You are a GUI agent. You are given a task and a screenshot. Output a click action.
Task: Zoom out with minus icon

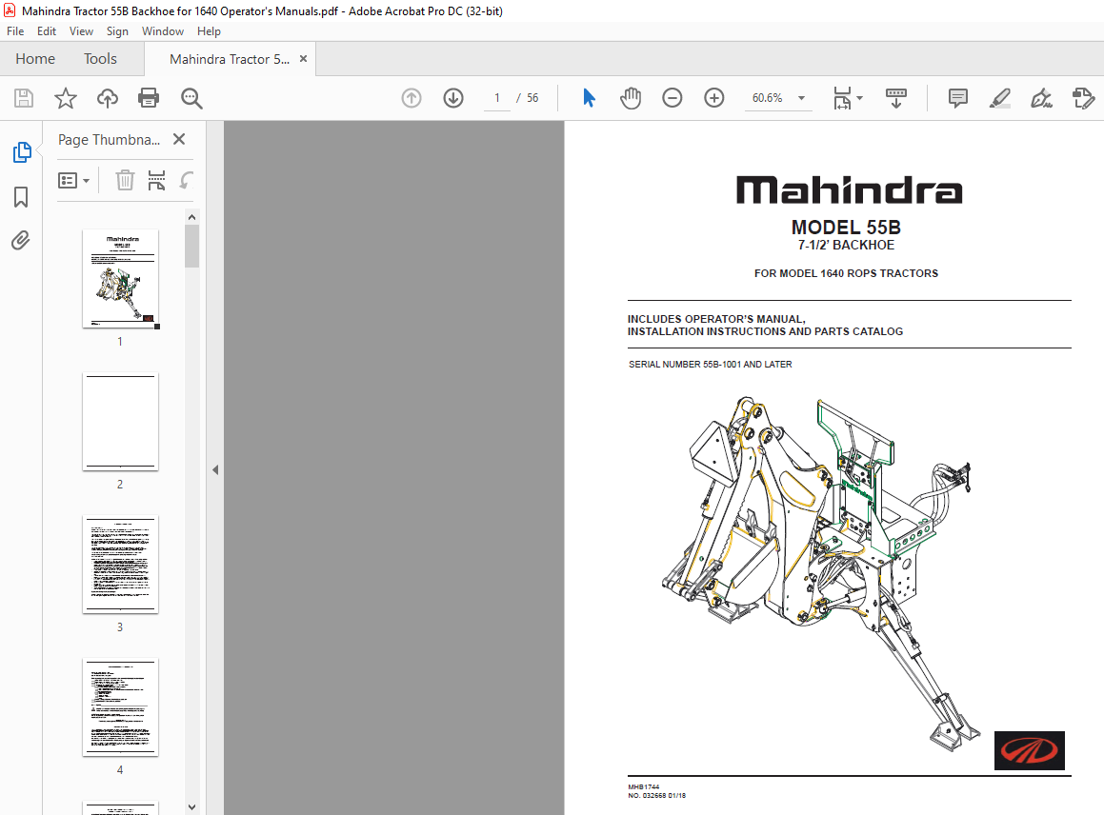point(672,98)
